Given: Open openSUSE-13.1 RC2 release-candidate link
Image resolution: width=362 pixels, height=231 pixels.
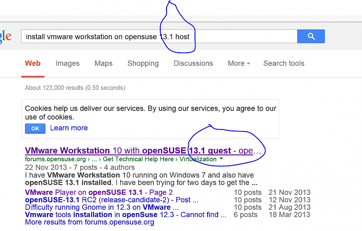Looking at the screenshot, I should [111, 200].
